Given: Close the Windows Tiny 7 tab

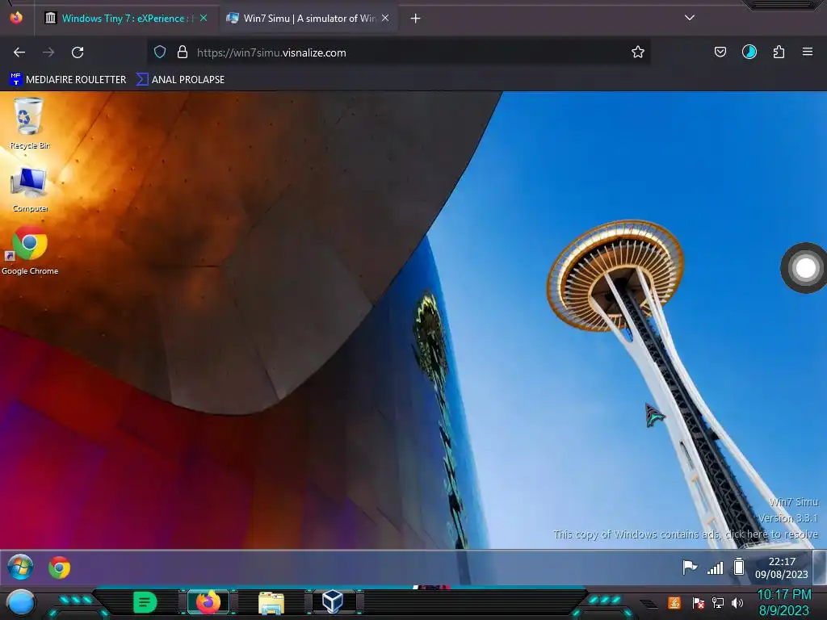Looking at the screenshot, I should 204,18.
